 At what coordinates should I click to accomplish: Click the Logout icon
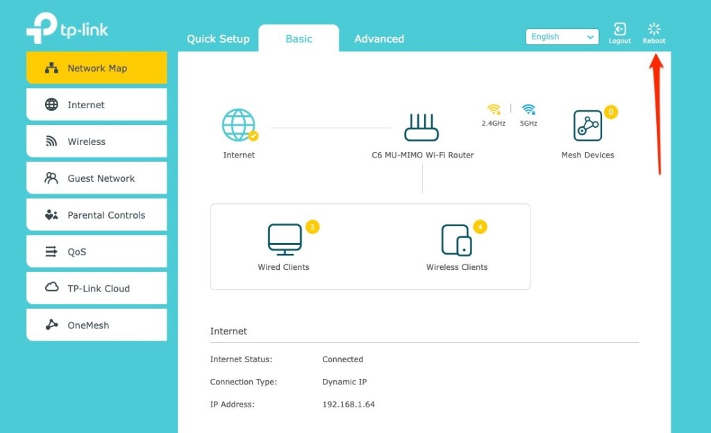619,29
